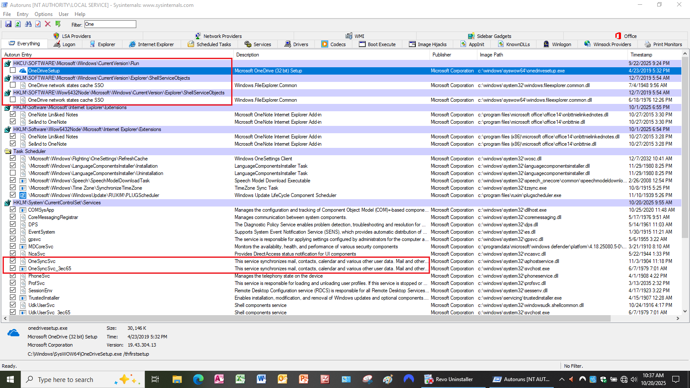Click the Save (floppy disk) toolbar icon

[8, 24]
